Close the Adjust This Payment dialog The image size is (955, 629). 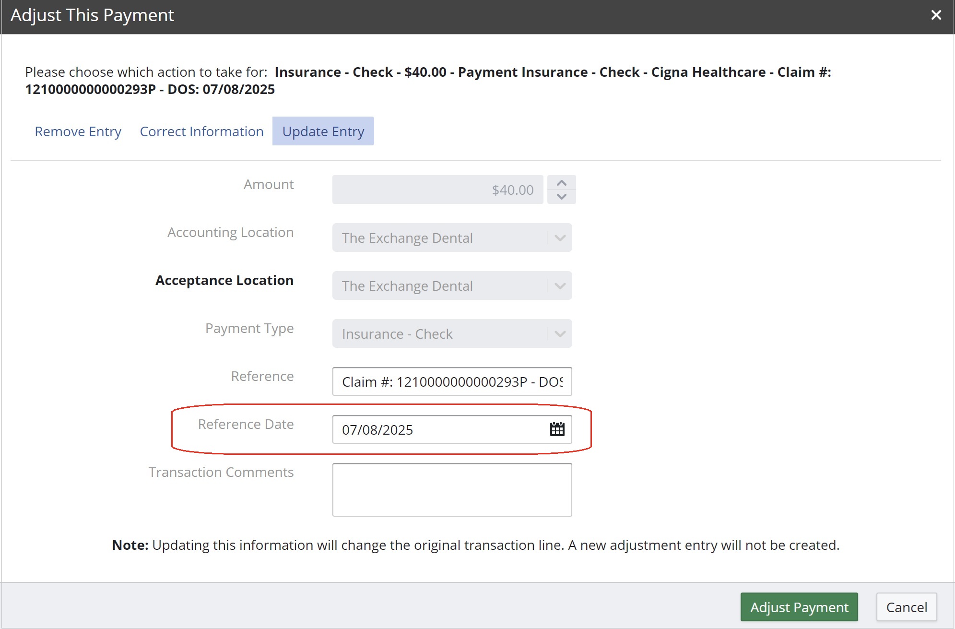(936, 15)
